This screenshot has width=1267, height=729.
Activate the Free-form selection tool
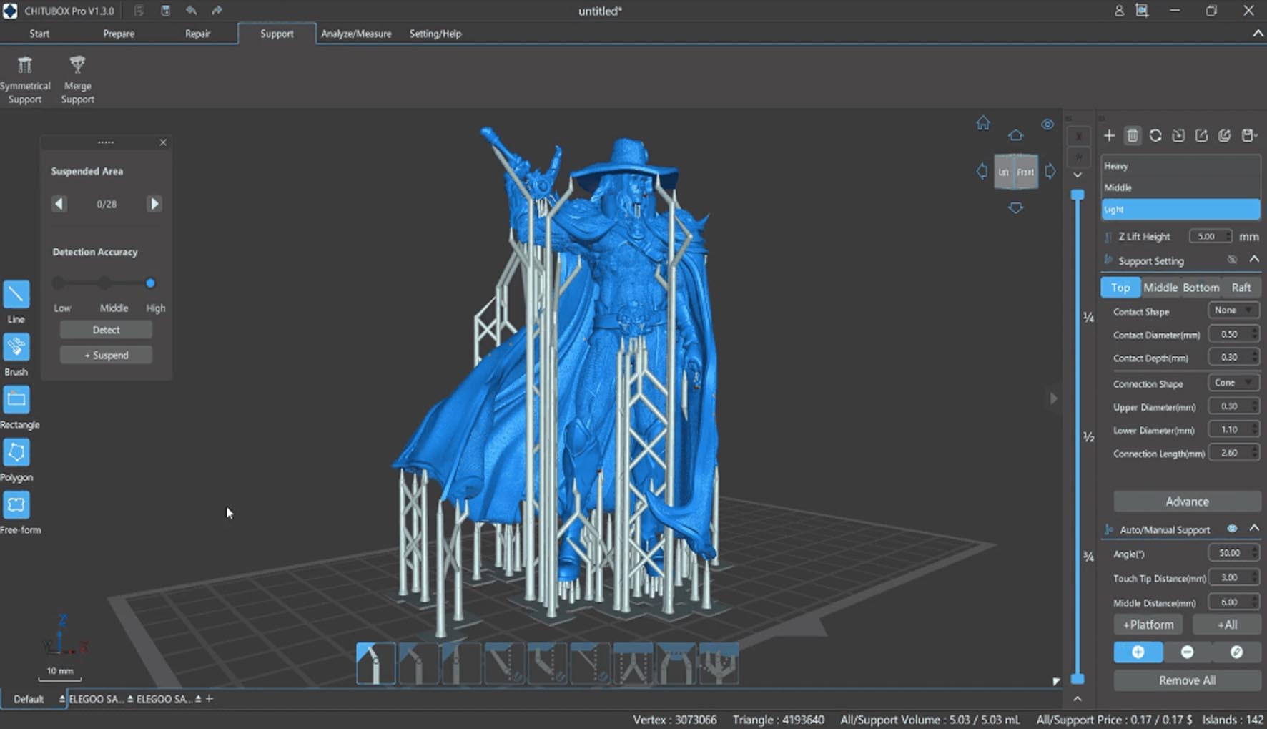[x=16, y=505]
